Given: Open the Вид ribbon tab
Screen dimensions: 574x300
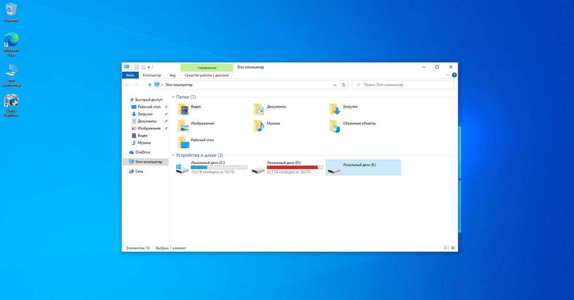Looking at the screenshot, I should point(172,75).
